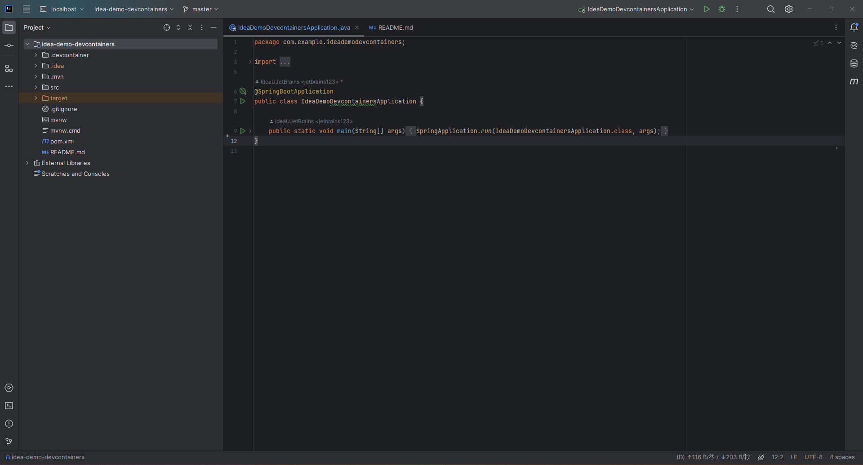The width and height of the screenshot is (863, 465).
Task: Run IdeaDemoDevcontainersApplication
Action: pos(707,9)
